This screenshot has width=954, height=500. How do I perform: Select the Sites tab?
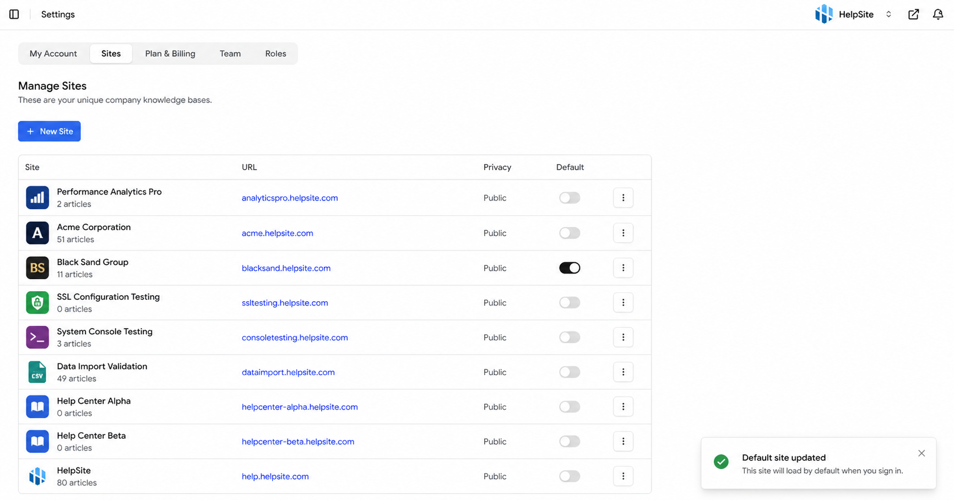point(111,53)
